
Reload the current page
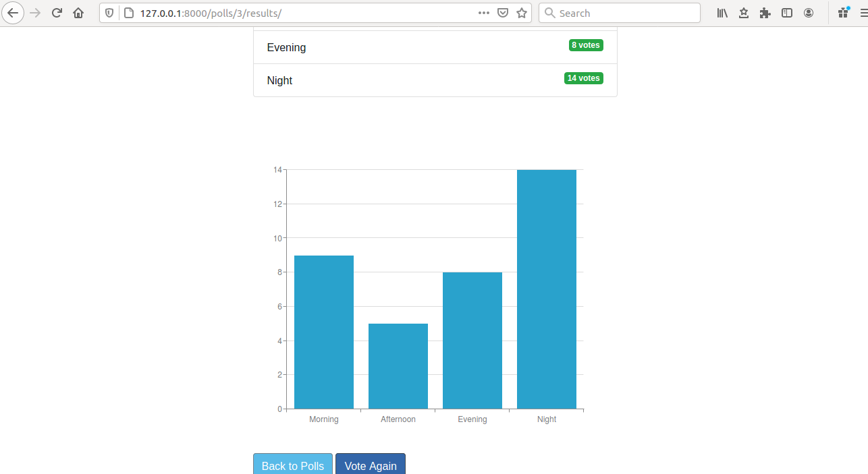57,13
